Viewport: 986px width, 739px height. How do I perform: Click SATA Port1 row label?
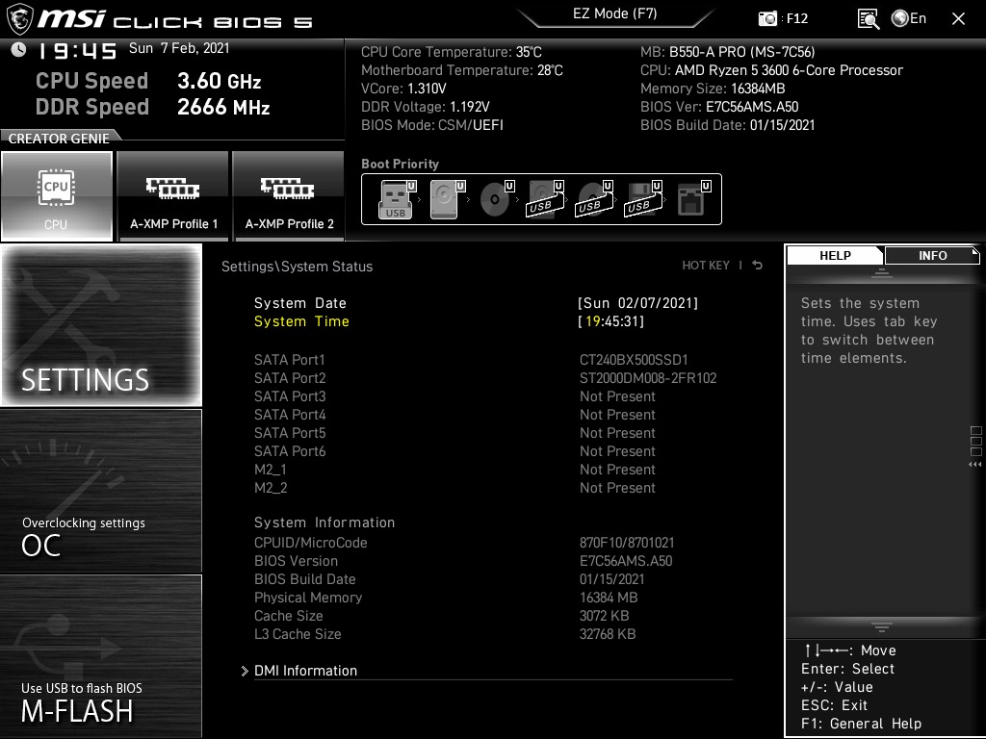(x=289, y=360)
